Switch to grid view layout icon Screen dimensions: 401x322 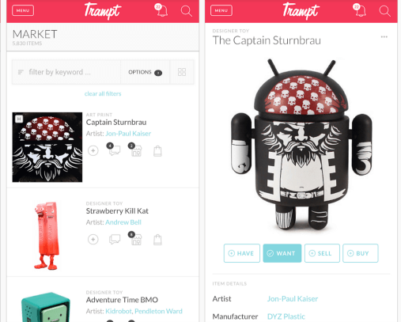coord(182,72)
